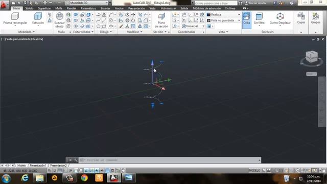Open Internet Explorer from the taskbar

pos(25,178)
